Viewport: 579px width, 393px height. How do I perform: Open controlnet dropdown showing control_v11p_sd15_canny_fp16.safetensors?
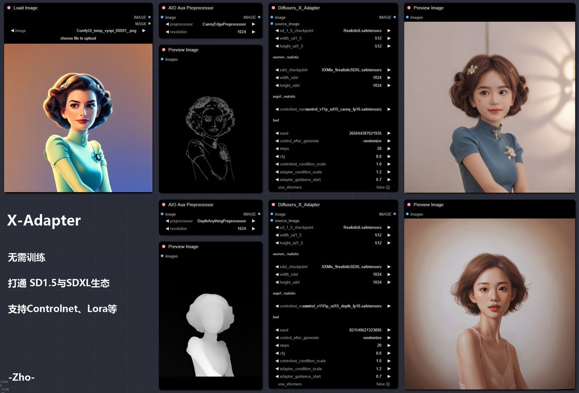click(333, 109)
